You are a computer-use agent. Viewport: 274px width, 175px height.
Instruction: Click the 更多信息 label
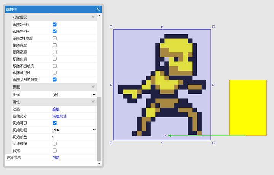[14, 158]
